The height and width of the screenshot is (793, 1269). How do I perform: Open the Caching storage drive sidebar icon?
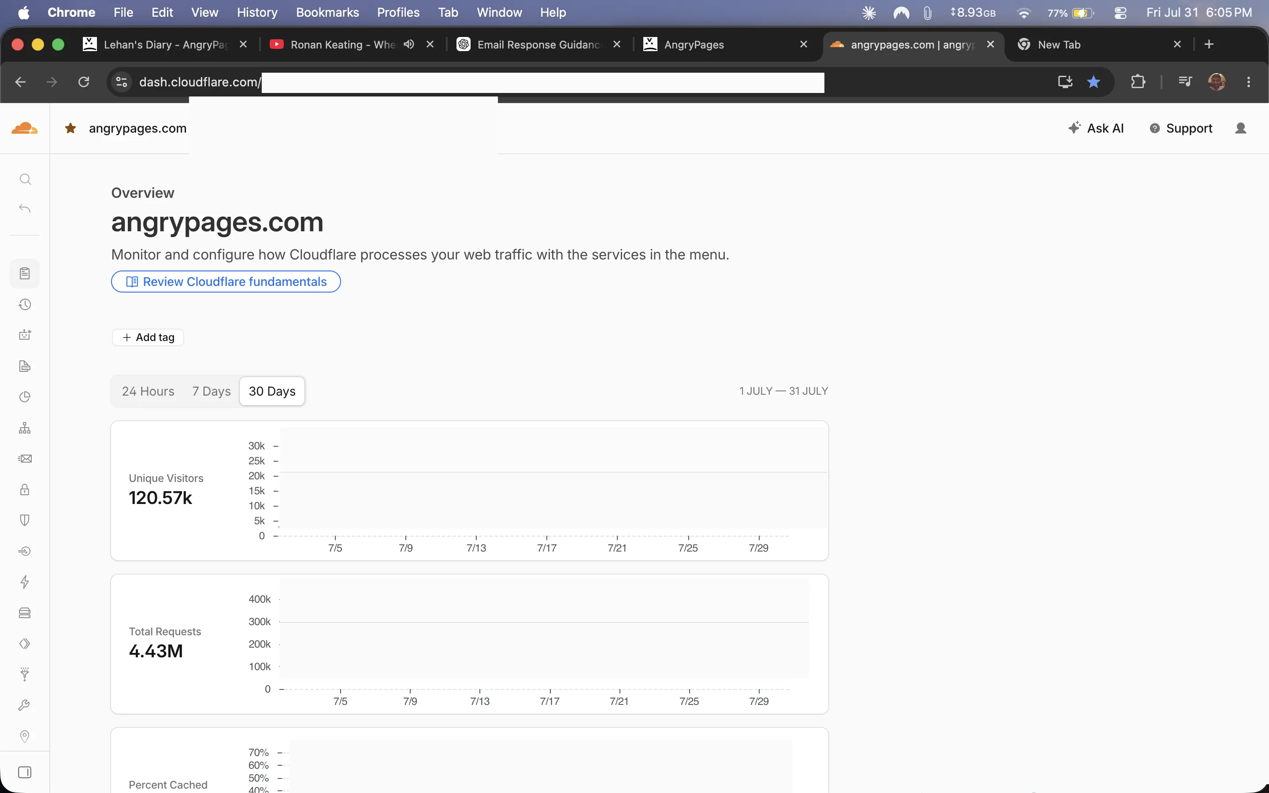25,612
